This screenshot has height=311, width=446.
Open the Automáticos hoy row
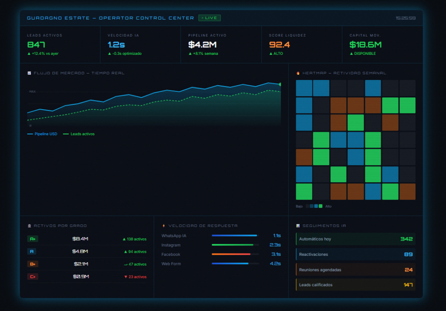pos(355,239)
